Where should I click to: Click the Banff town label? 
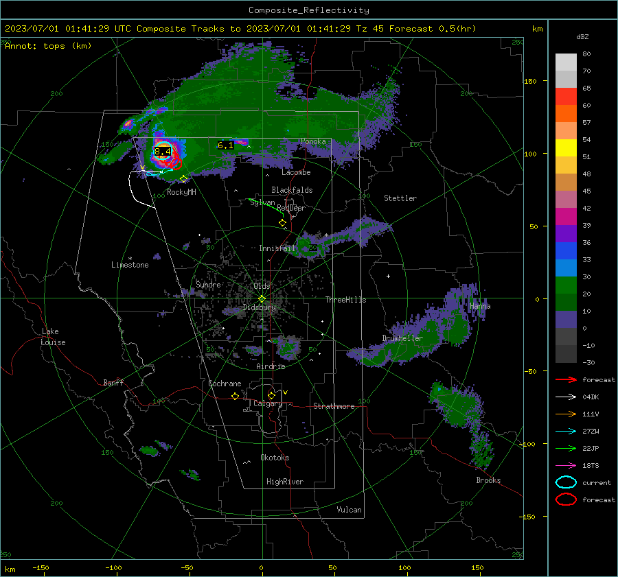pyautogui.click(x=113, y=383)
